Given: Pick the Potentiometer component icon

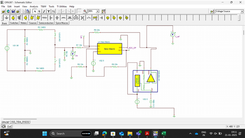Looking at the screenshot, I should coord(51,18).
